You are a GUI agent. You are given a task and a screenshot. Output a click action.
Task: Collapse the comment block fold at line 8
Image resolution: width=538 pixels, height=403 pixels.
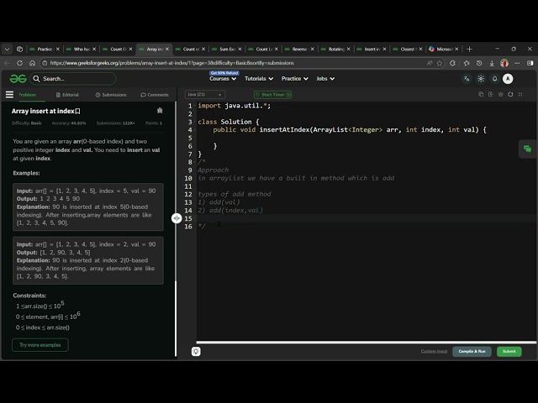(194, 162)
